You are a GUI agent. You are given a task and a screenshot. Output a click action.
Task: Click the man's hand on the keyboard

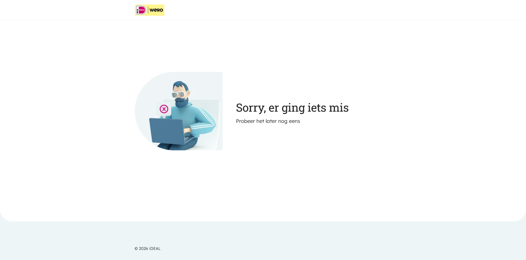pyautogui.click(x=187, y=130)
